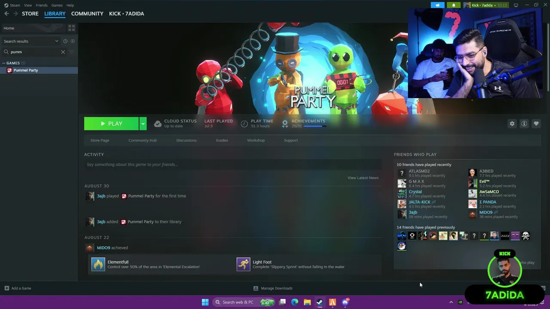Open the announcements megaphone icon

pyautogui.click(x=437, y=5)
